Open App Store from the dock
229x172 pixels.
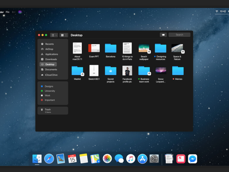pos(142,159)
